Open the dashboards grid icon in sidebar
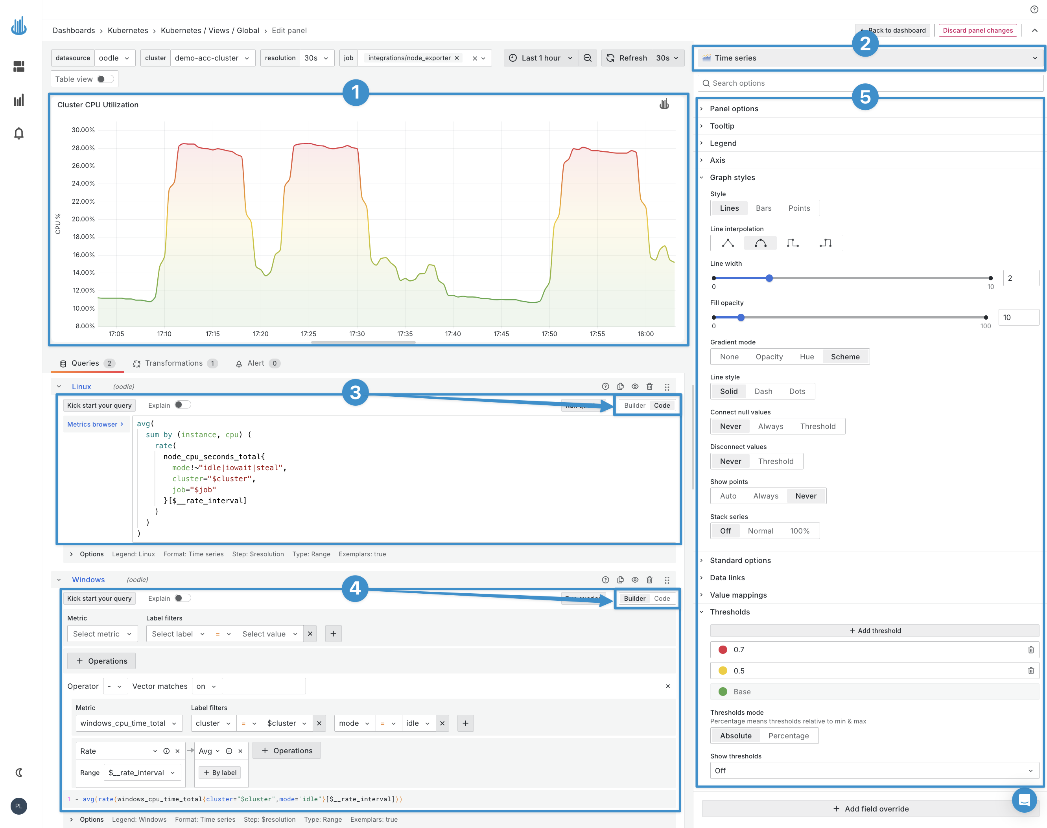This screenshot has height=828, width=1047. [x=18, y=66]
